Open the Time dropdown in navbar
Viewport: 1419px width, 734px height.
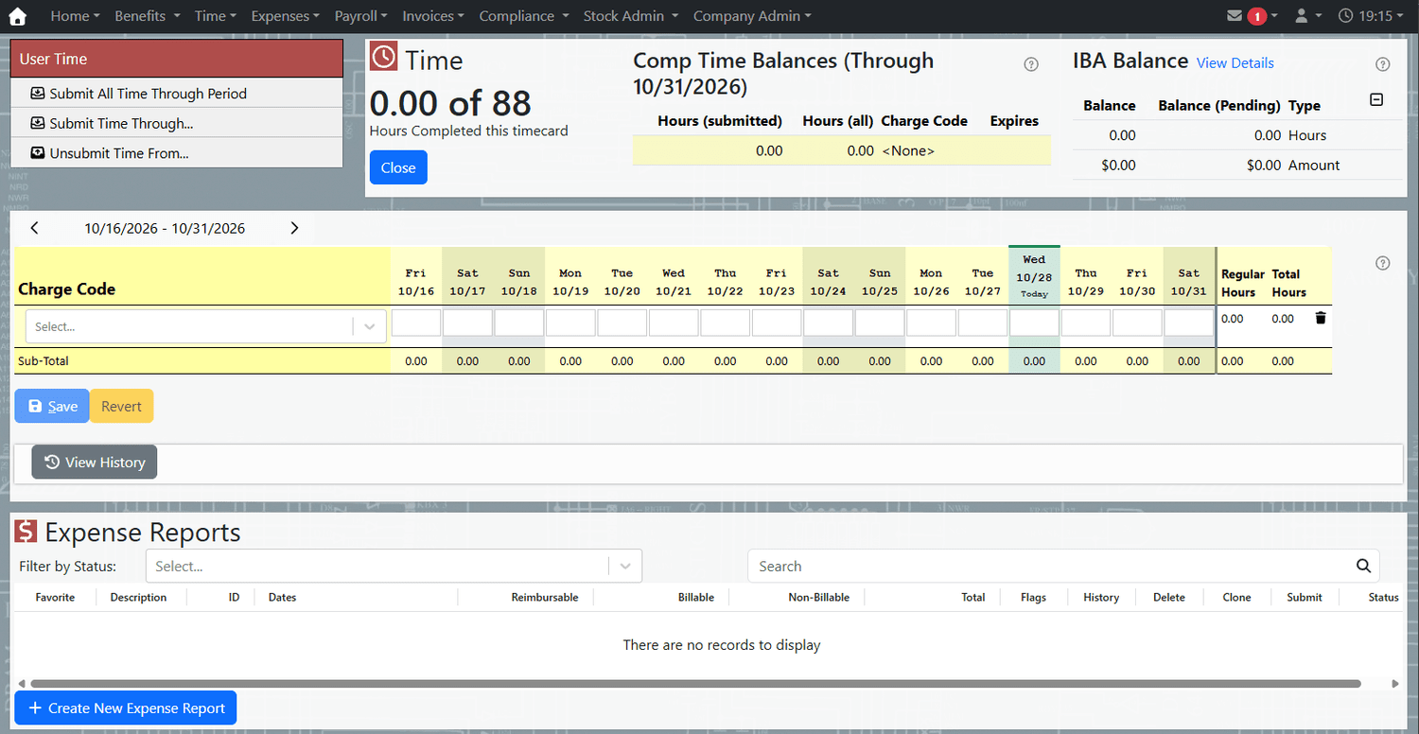click(x=216, y=16)
